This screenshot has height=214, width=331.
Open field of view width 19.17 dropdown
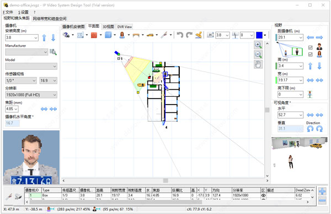(x=301, y=80)
